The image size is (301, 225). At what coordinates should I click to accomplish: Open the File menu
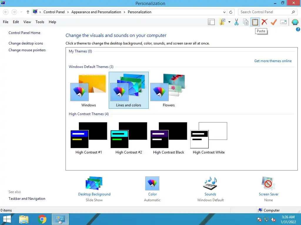(x=6, y=22)
